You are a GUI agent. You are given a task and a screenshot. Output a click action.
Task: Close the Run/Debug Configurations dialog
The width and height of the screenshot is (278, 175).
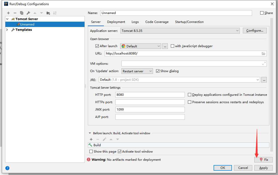[x=272, y=4]
